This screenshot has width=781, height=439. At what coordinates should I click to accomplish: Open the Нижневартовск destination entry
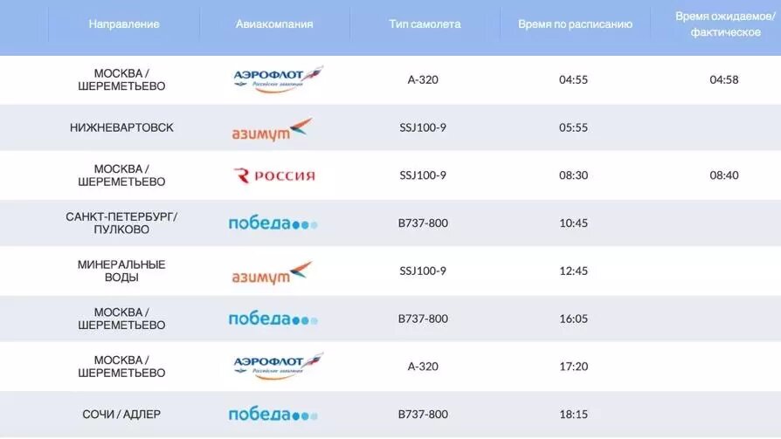pos(121,127)
